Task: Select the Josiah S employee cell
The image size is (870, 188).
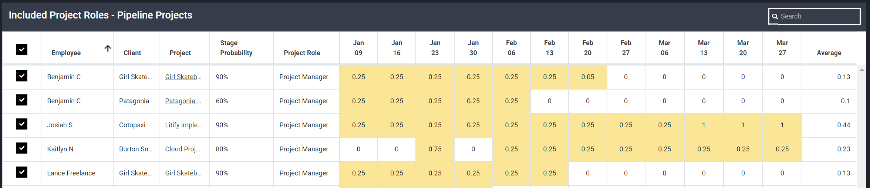Action: (77, 125)
